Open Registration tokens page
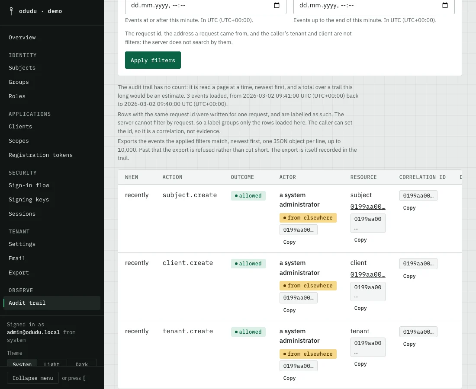 point(41,155)
